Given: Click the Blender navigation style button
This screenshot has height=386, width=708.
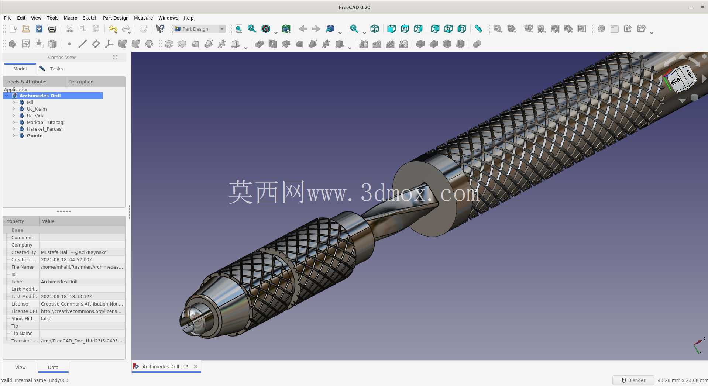Looking at the screenshot, I should (633, 380).
